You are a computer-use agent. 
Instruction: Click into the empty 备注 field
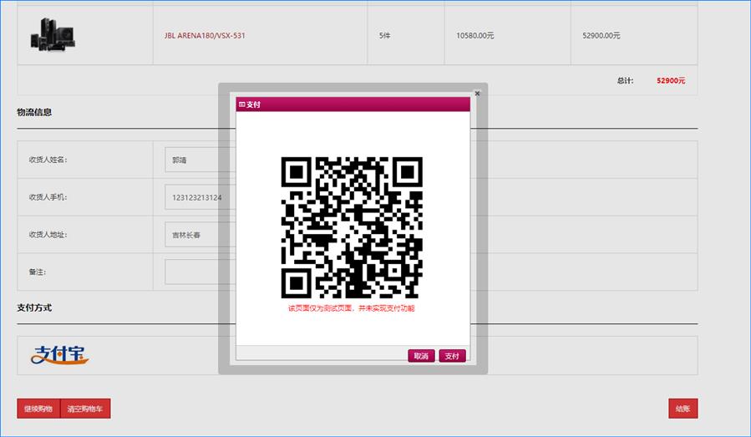pos(192,272)
